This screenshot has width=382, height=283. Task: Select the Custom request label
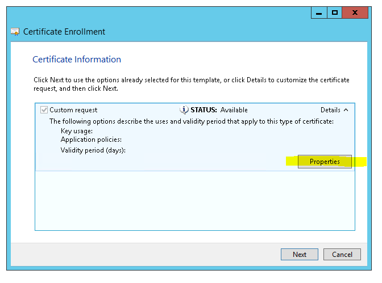pyautogui.click(x=73, y=110)
